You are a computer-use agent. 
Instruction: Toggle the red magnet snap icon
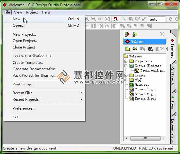pos(116,19)
